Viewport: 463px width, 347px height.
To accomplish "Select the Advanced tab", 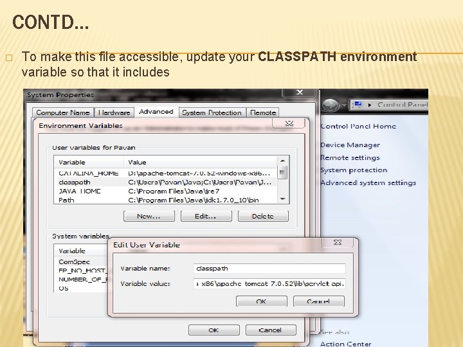I will click(x=156, y=112).
